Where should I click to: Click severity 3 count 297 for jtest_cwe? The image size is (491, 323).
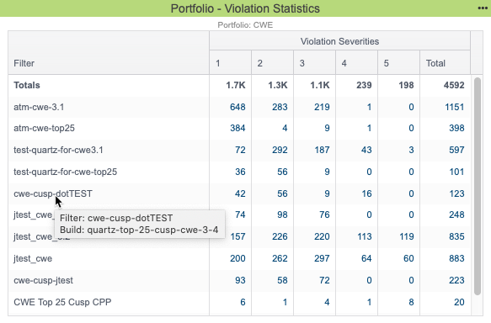click(x=322, y=258)
